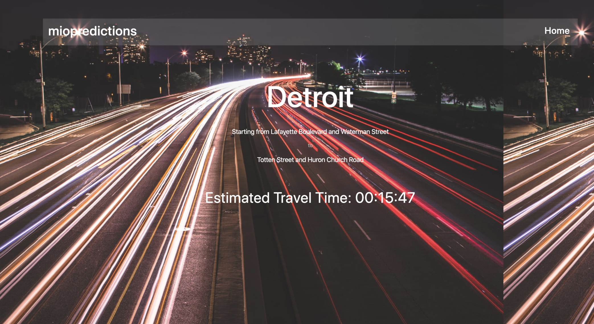Open the Home navigation link
This screenshot has width=594, height=324.
point(557,31)
